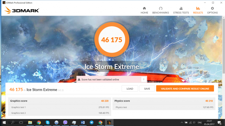The image size is (225, 126).
Task: Open Skype from taskbar
Action: coord(48,123)
